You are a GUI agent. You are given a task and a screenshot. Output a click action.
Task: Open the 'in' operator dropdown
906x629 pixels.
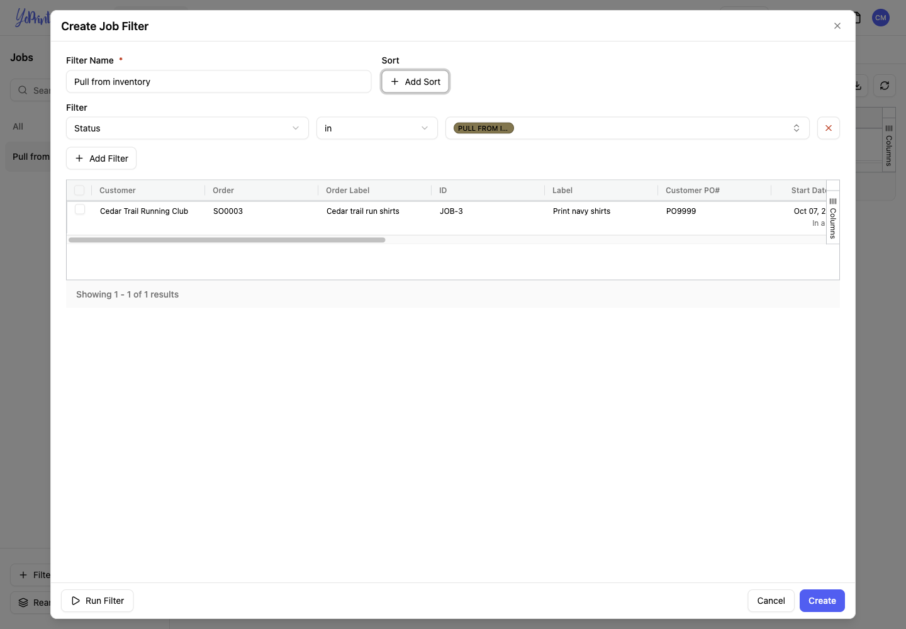[x=377, y=128]
